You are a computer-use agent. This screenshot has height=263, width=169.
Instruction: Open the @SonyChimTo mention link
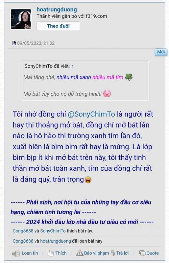click(x=91, y=114)
